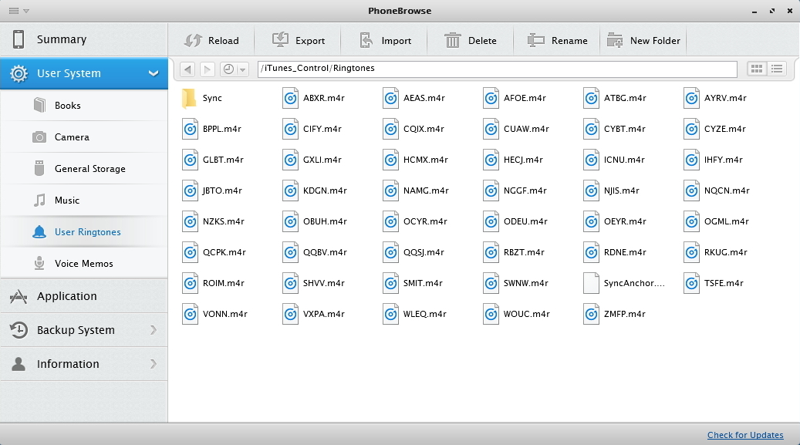
Task: Expand the Backup System section
Action: point(154,330)
